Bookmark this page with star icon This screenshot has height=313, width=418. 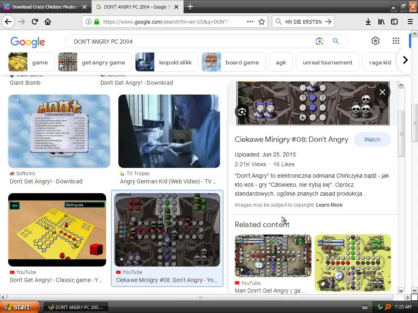coord(262,22)
